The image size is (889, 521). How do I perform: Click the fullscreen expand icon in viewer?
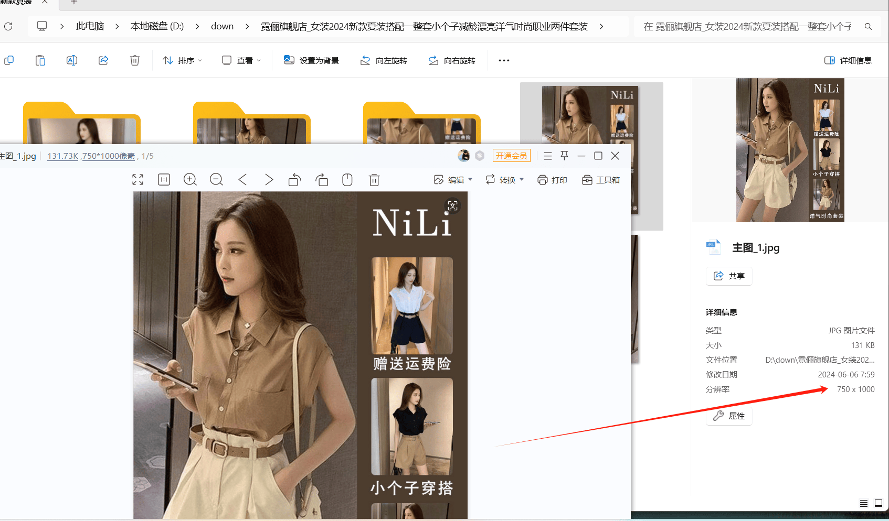click(x=138, y=180)
